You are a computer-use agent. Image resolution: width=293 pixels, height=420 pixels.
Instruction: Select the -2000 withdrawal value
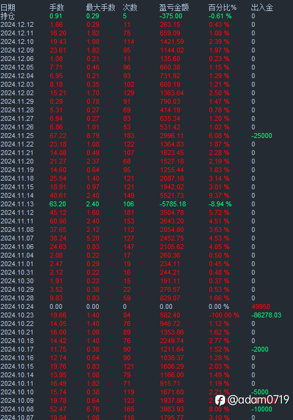(260, 350)
